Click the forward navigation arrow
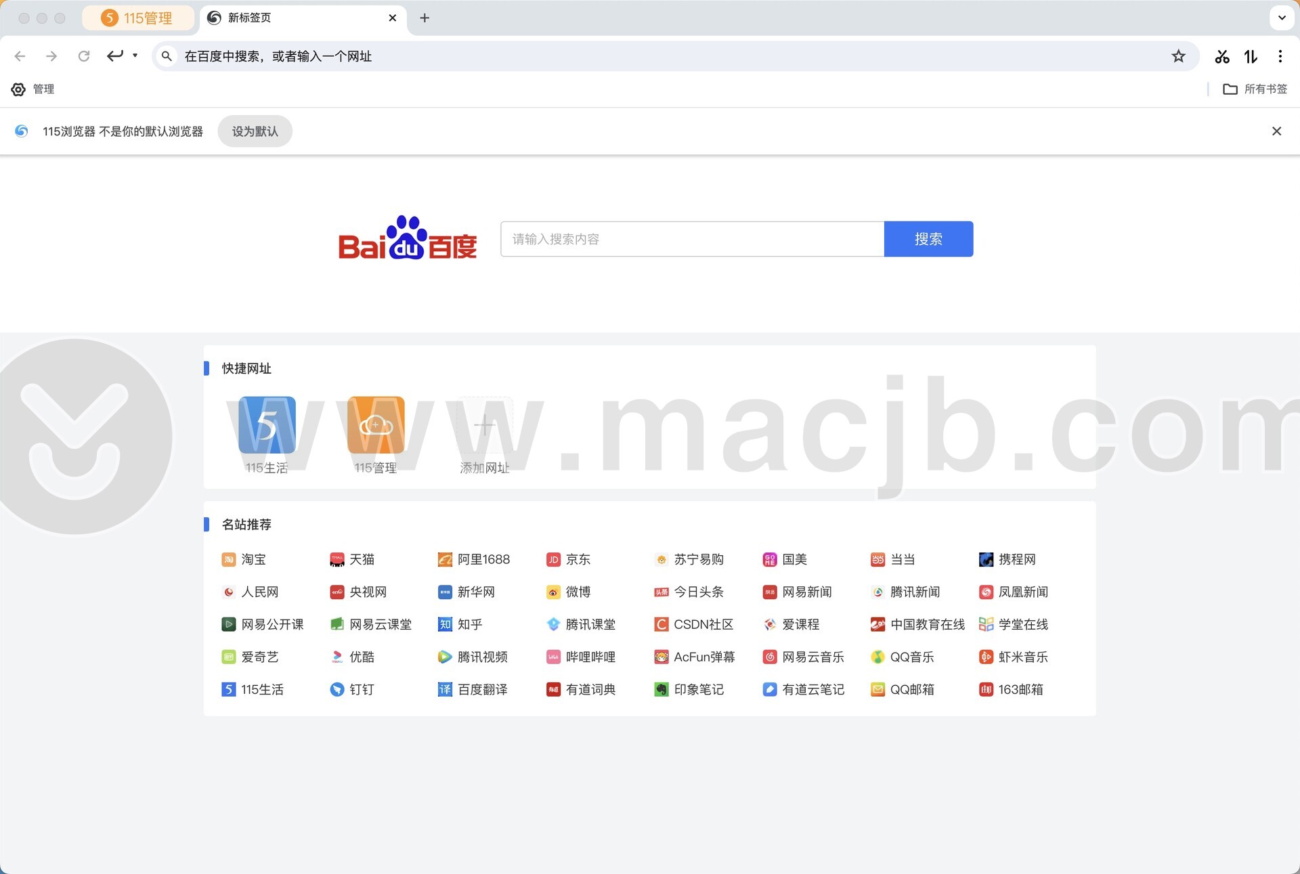 [x=51, y=56]
